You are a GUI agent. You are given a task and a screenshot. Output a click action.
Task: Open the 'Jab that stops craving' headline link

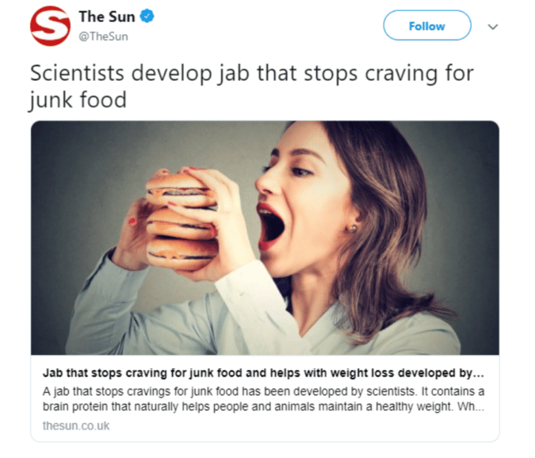coord(263,372)
